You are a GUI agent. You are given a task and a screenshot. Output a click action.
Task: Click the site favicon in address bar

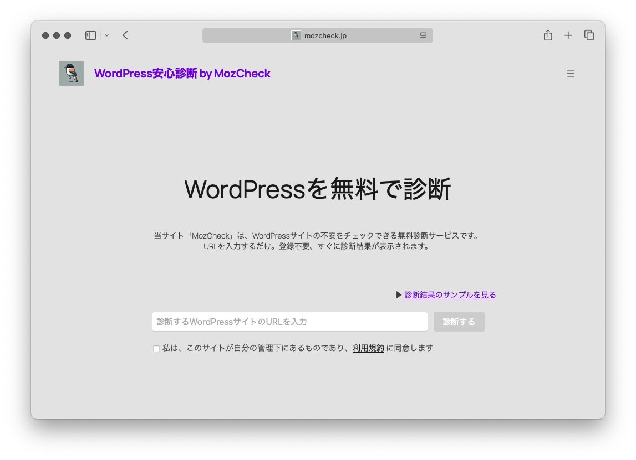click(296, 35)
